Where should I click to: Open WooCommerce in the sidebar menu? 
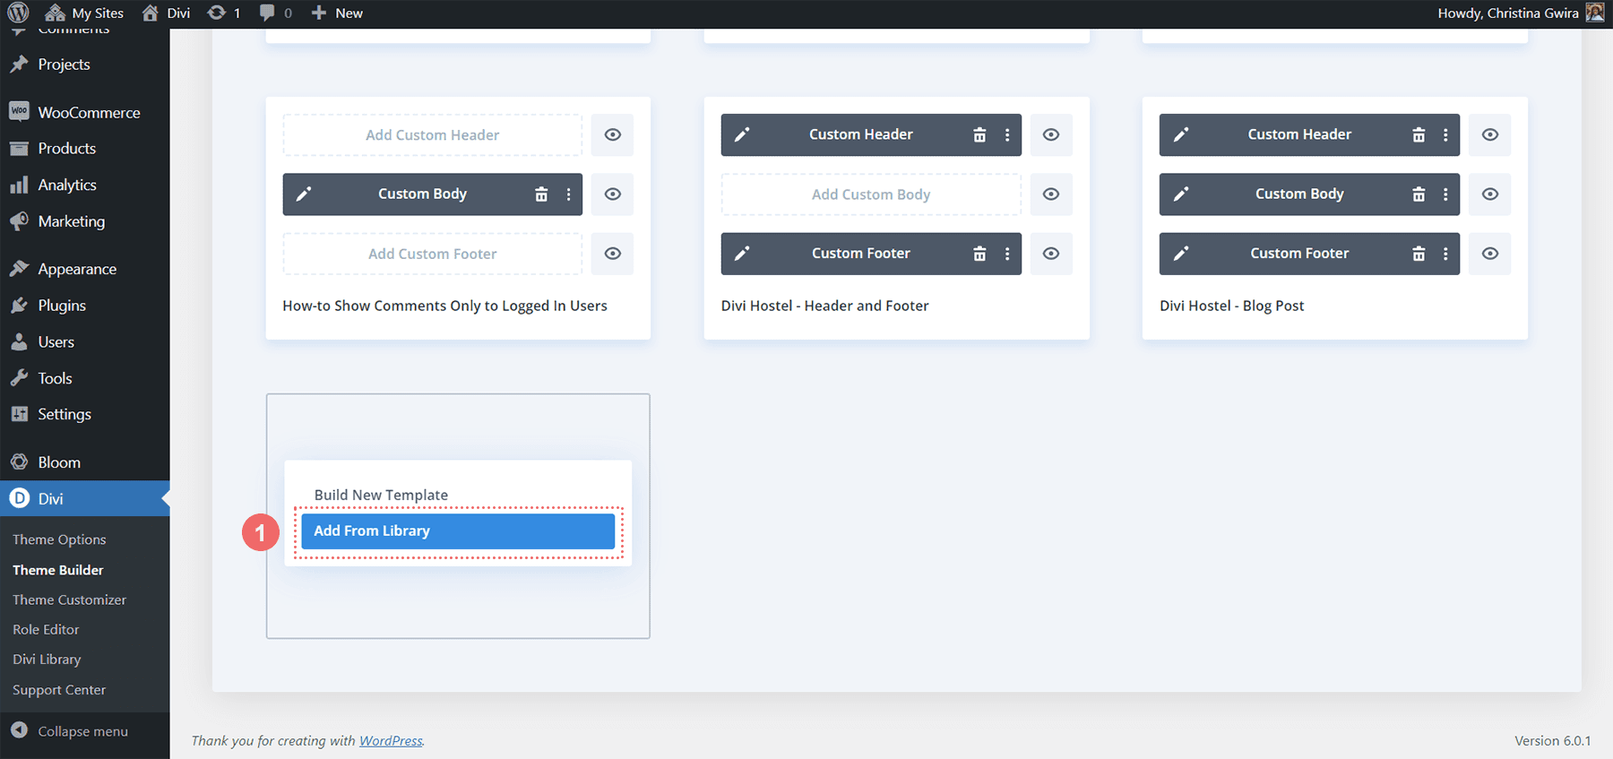point(88,112)
